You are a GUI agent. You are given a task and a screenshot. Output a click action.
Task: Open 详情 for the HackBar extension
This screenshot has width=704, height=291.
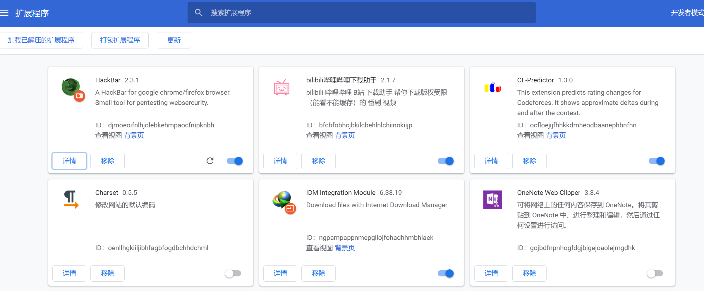click(x=69, y=161)
